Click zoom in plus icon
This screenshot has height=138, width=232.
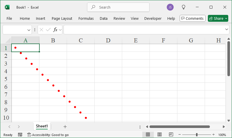point(214,135)
